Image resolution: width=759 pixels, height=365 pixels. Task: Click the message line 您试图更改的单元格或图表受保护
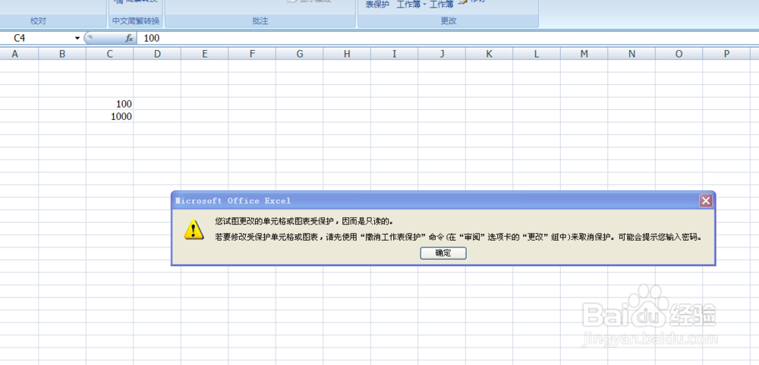(x=304, y=222)
